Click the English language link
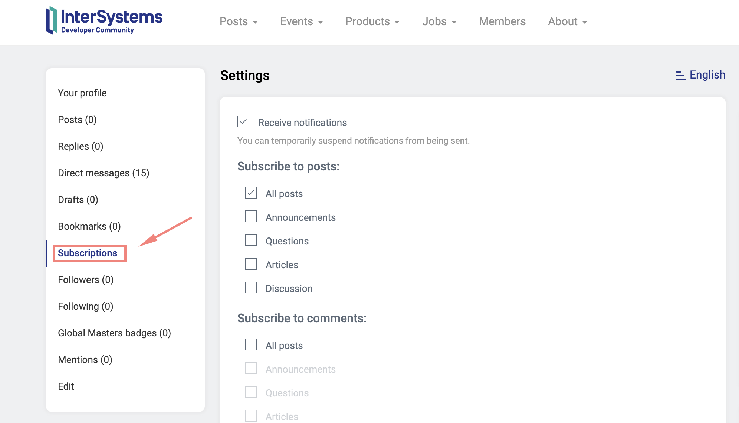The width and height of the screenshot is (739, 423). pos(707,75)
